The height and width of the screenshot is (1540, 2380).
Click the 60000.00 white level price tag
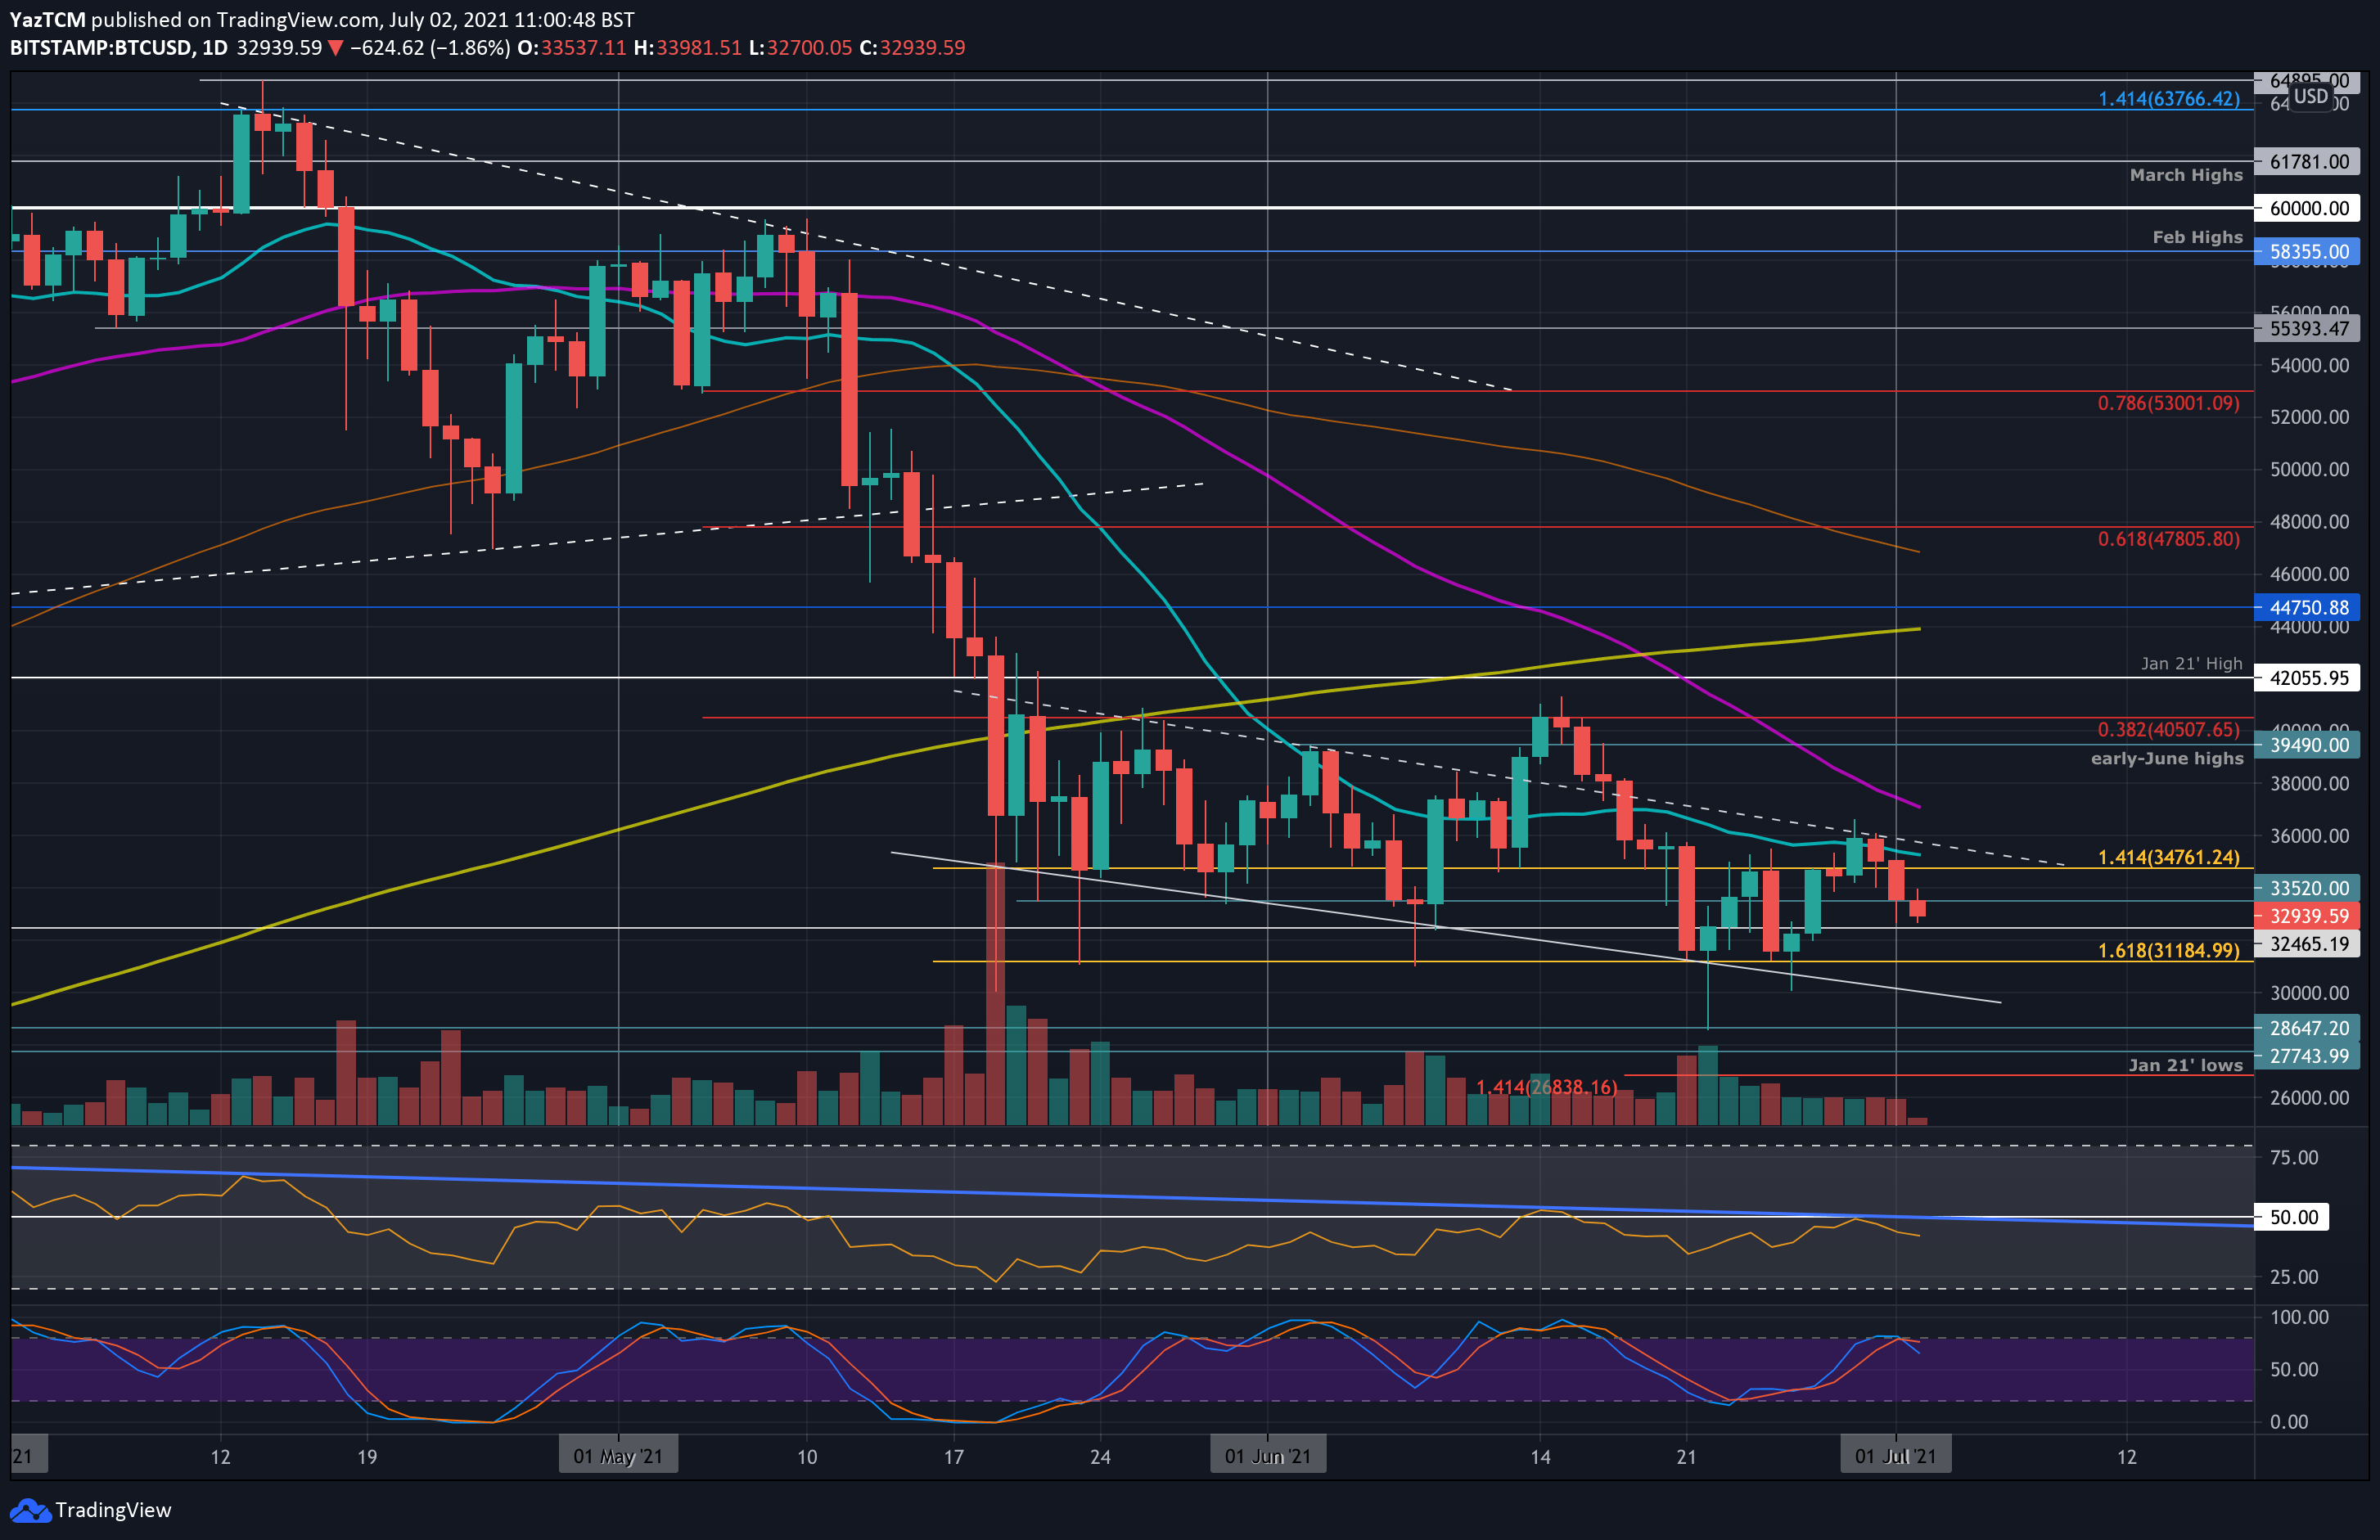[x=2307, y=208]
